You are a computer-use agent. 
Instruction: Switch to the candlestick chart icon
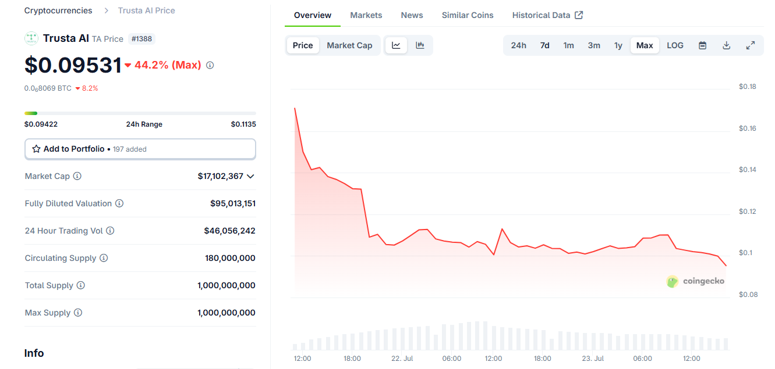[x=419, y=45]
